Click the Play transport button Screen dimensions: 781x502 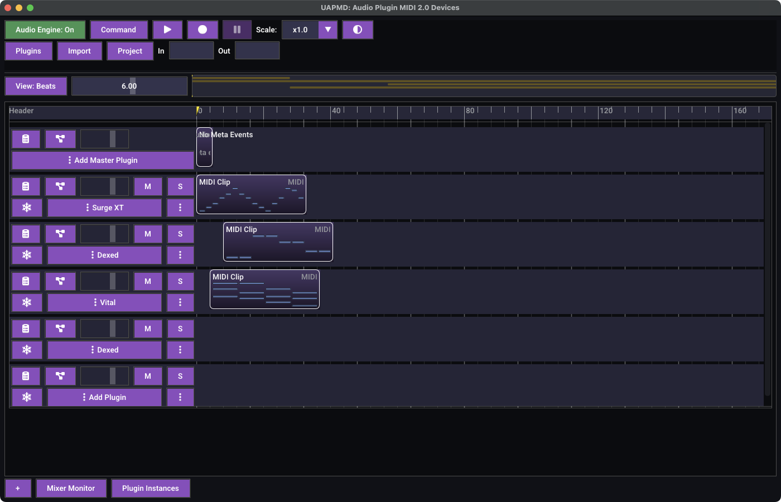[167, 30]
